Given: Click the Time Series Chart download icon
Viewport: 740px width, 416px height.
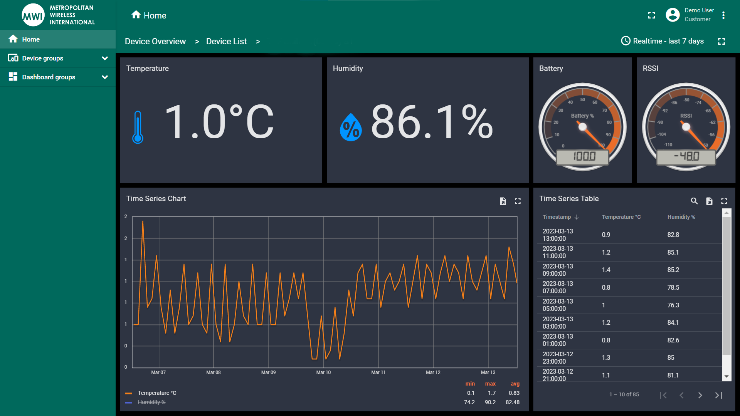Looking at the screenshot, I should 503,201.
